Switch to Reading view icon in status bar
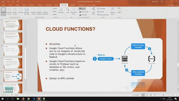Viewport: 179px width, 101px height. coord(151,95)
